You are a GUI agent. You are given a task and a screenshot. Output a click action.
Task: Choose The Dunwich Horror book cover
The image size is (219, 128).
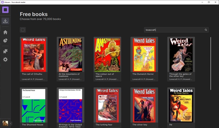(x=144, y=55)
